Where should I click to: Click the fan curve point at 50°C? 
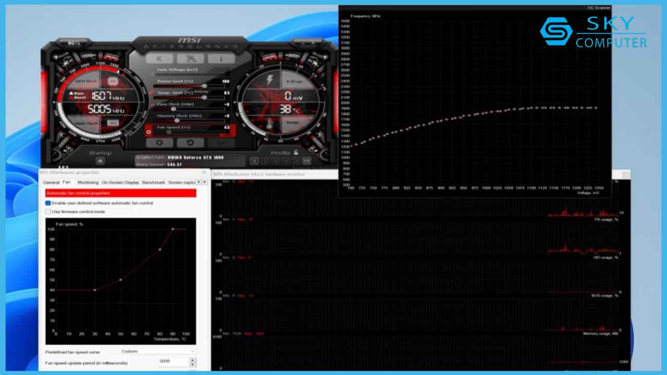(121, 280)
